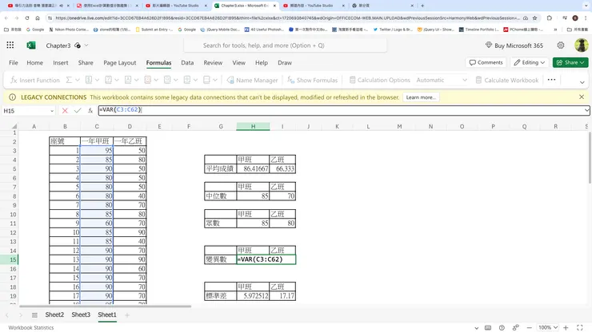Open the Financial functions icon

pos(89,80)
